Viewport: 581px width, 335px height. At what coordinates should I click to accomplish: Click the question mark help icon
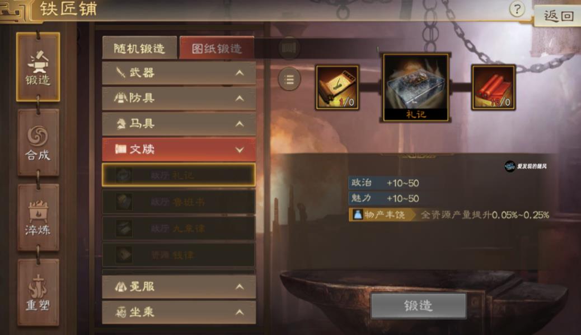pos(517,9)
